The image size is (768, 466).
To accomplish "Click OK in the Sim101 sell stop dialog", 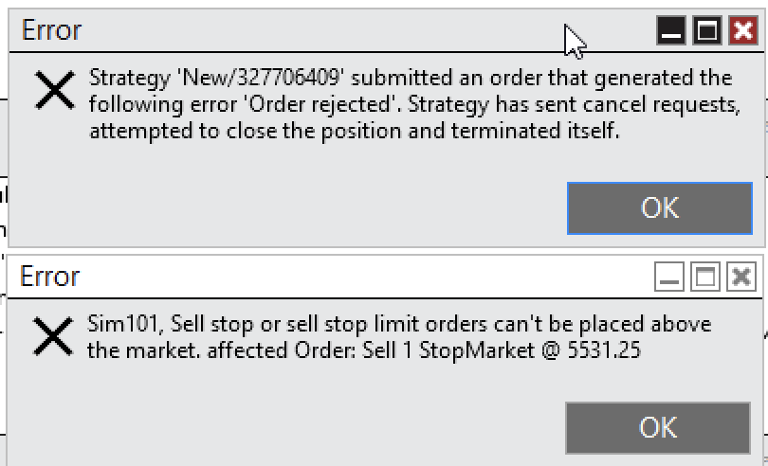I will 658,427.
